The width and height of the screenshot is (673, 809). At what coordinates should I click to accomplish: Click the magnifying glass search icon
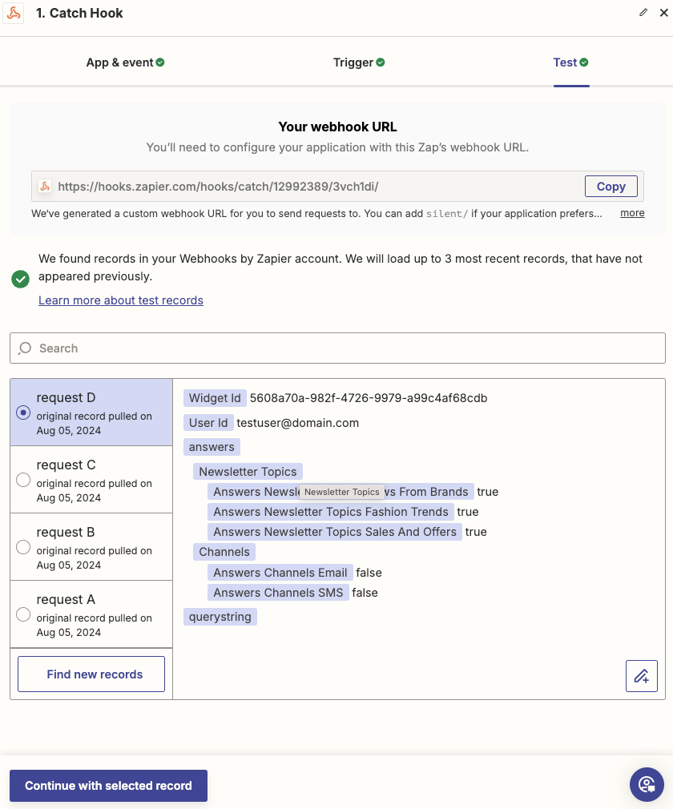(x=25, y=348)
